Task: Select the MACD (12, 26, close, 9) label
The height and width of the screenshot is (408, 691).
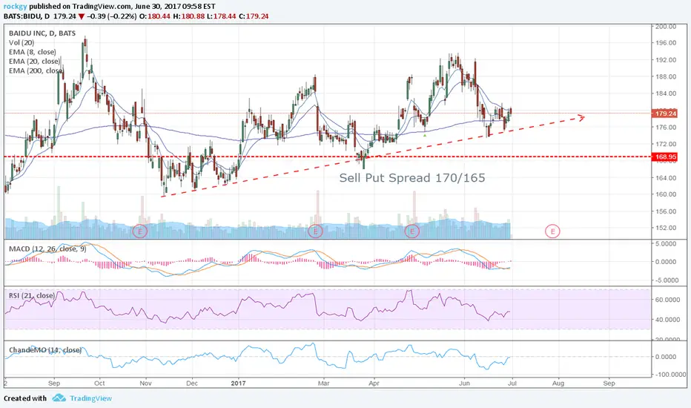Action: pyautogui.click(x=47, y=249)
